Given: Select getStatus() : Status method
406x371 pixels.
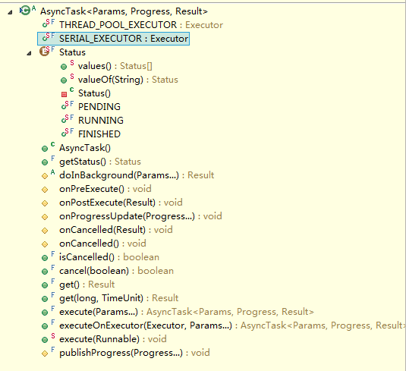Looking at the screenshot, I should point(100,162).
